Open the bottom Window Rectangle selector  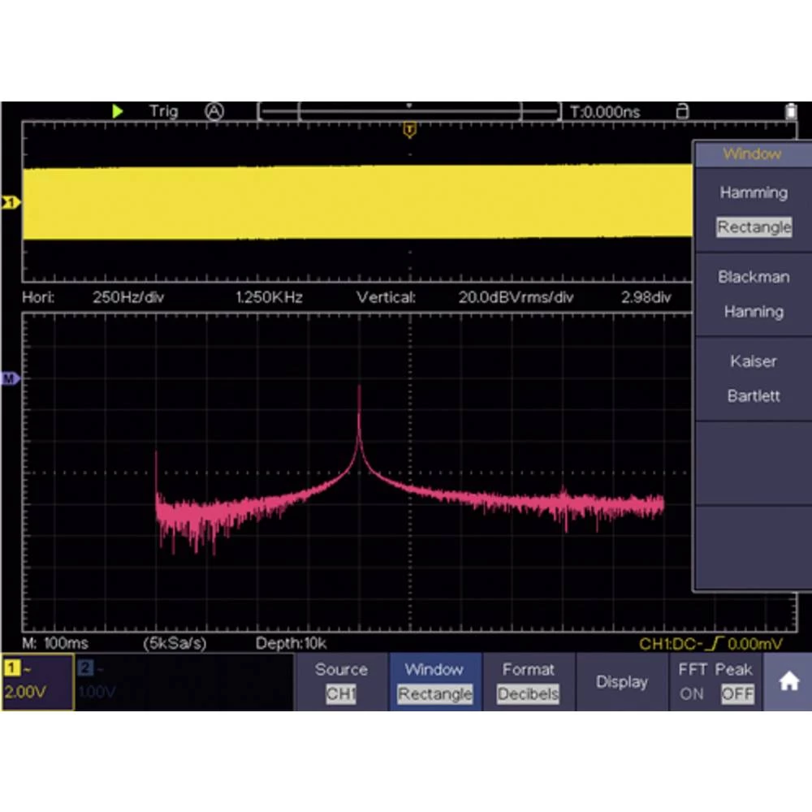(435, 682)
